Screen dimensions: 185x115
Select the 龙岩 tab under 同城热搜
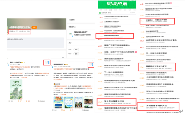tap(111, 10)
